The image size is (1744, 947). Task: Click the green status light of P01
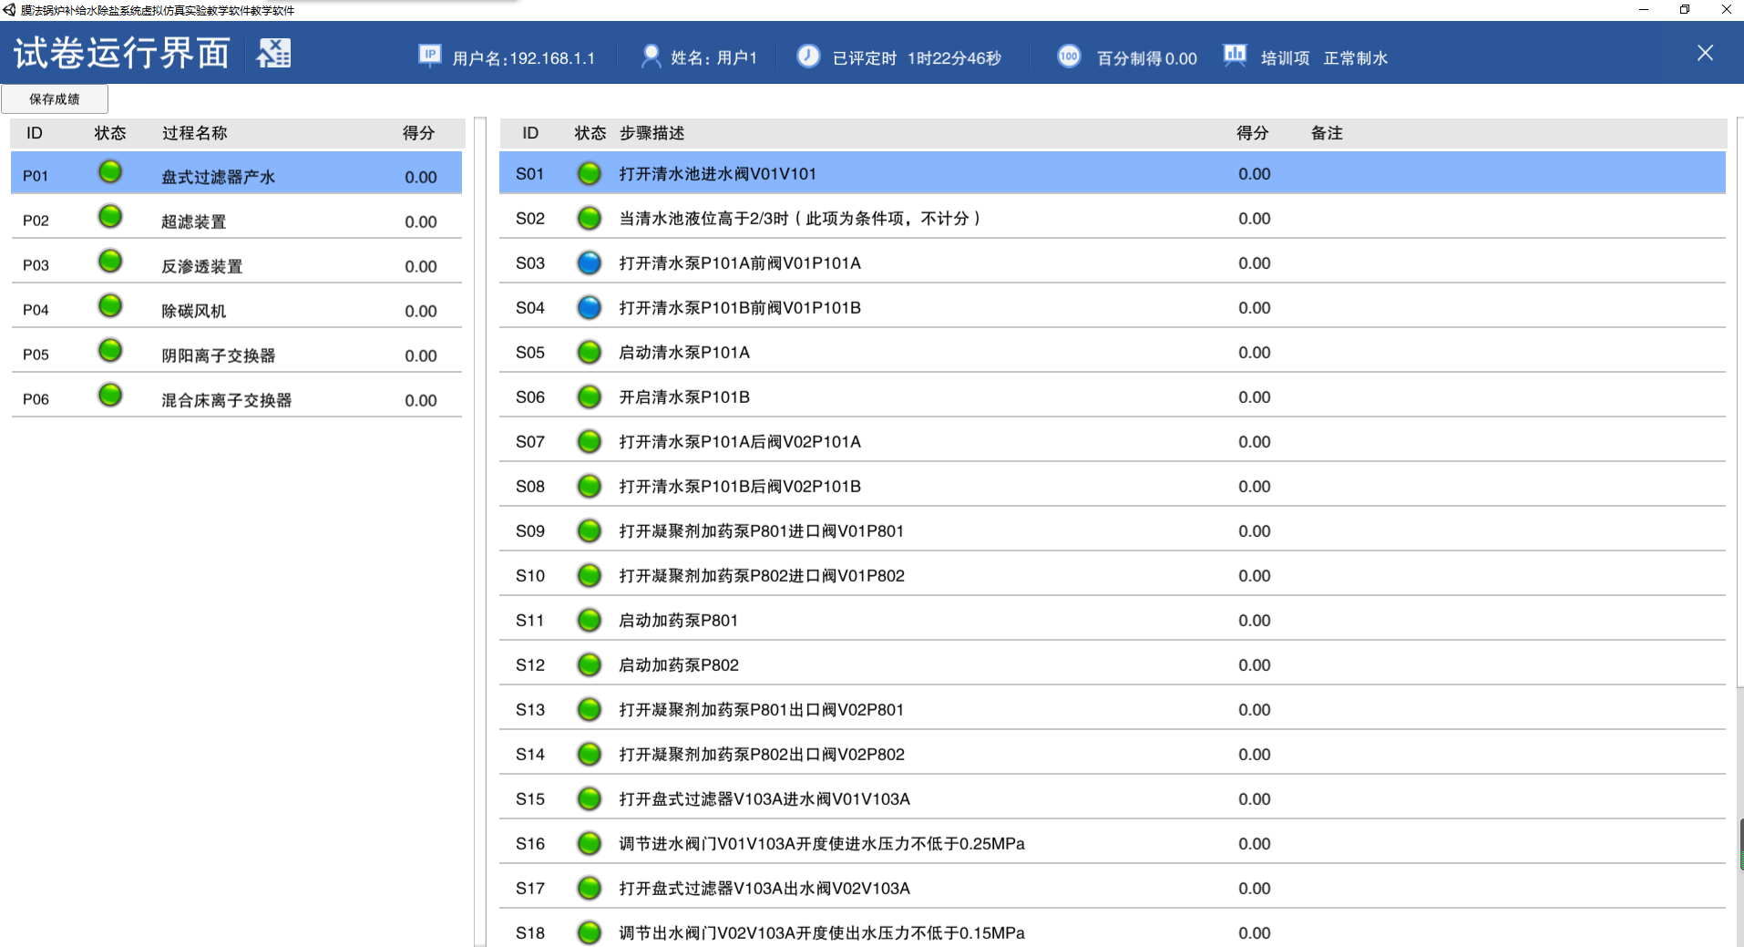pyautogui.click(x=110, y=171)
